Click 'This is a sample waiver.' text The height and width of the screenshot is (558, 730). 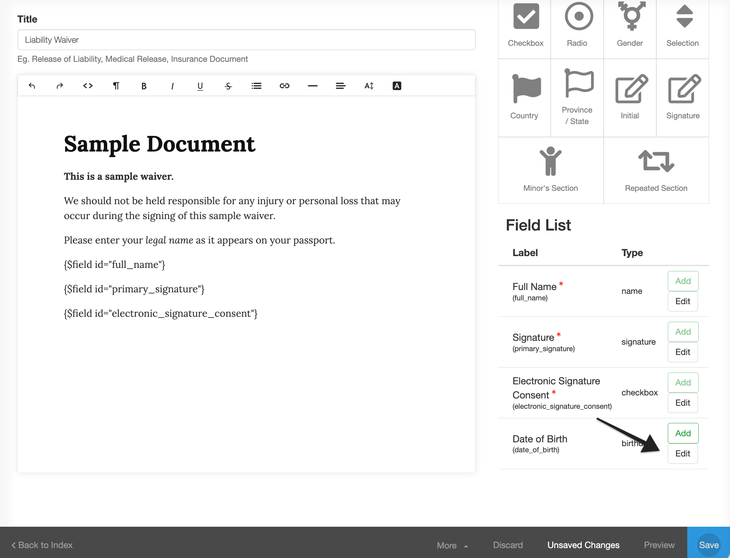click(x=119, y=176)
